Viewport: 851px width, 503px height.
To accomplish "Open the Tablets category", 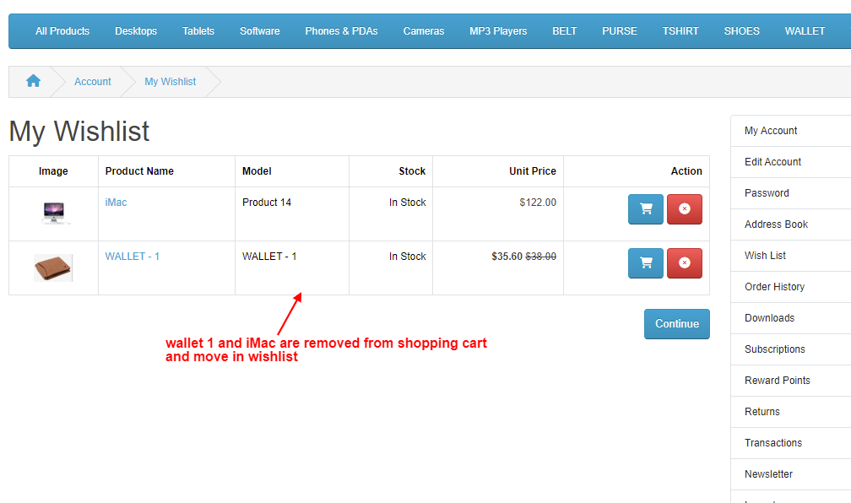I will click(x=198, y=31).
